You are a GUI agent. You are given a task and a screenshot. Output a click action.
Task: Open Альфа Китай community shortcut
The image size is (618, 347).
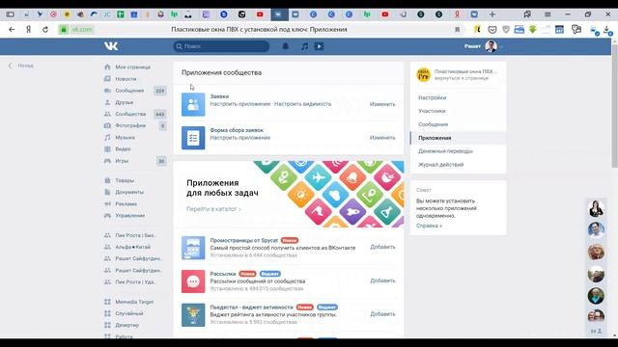pos(133,247)
